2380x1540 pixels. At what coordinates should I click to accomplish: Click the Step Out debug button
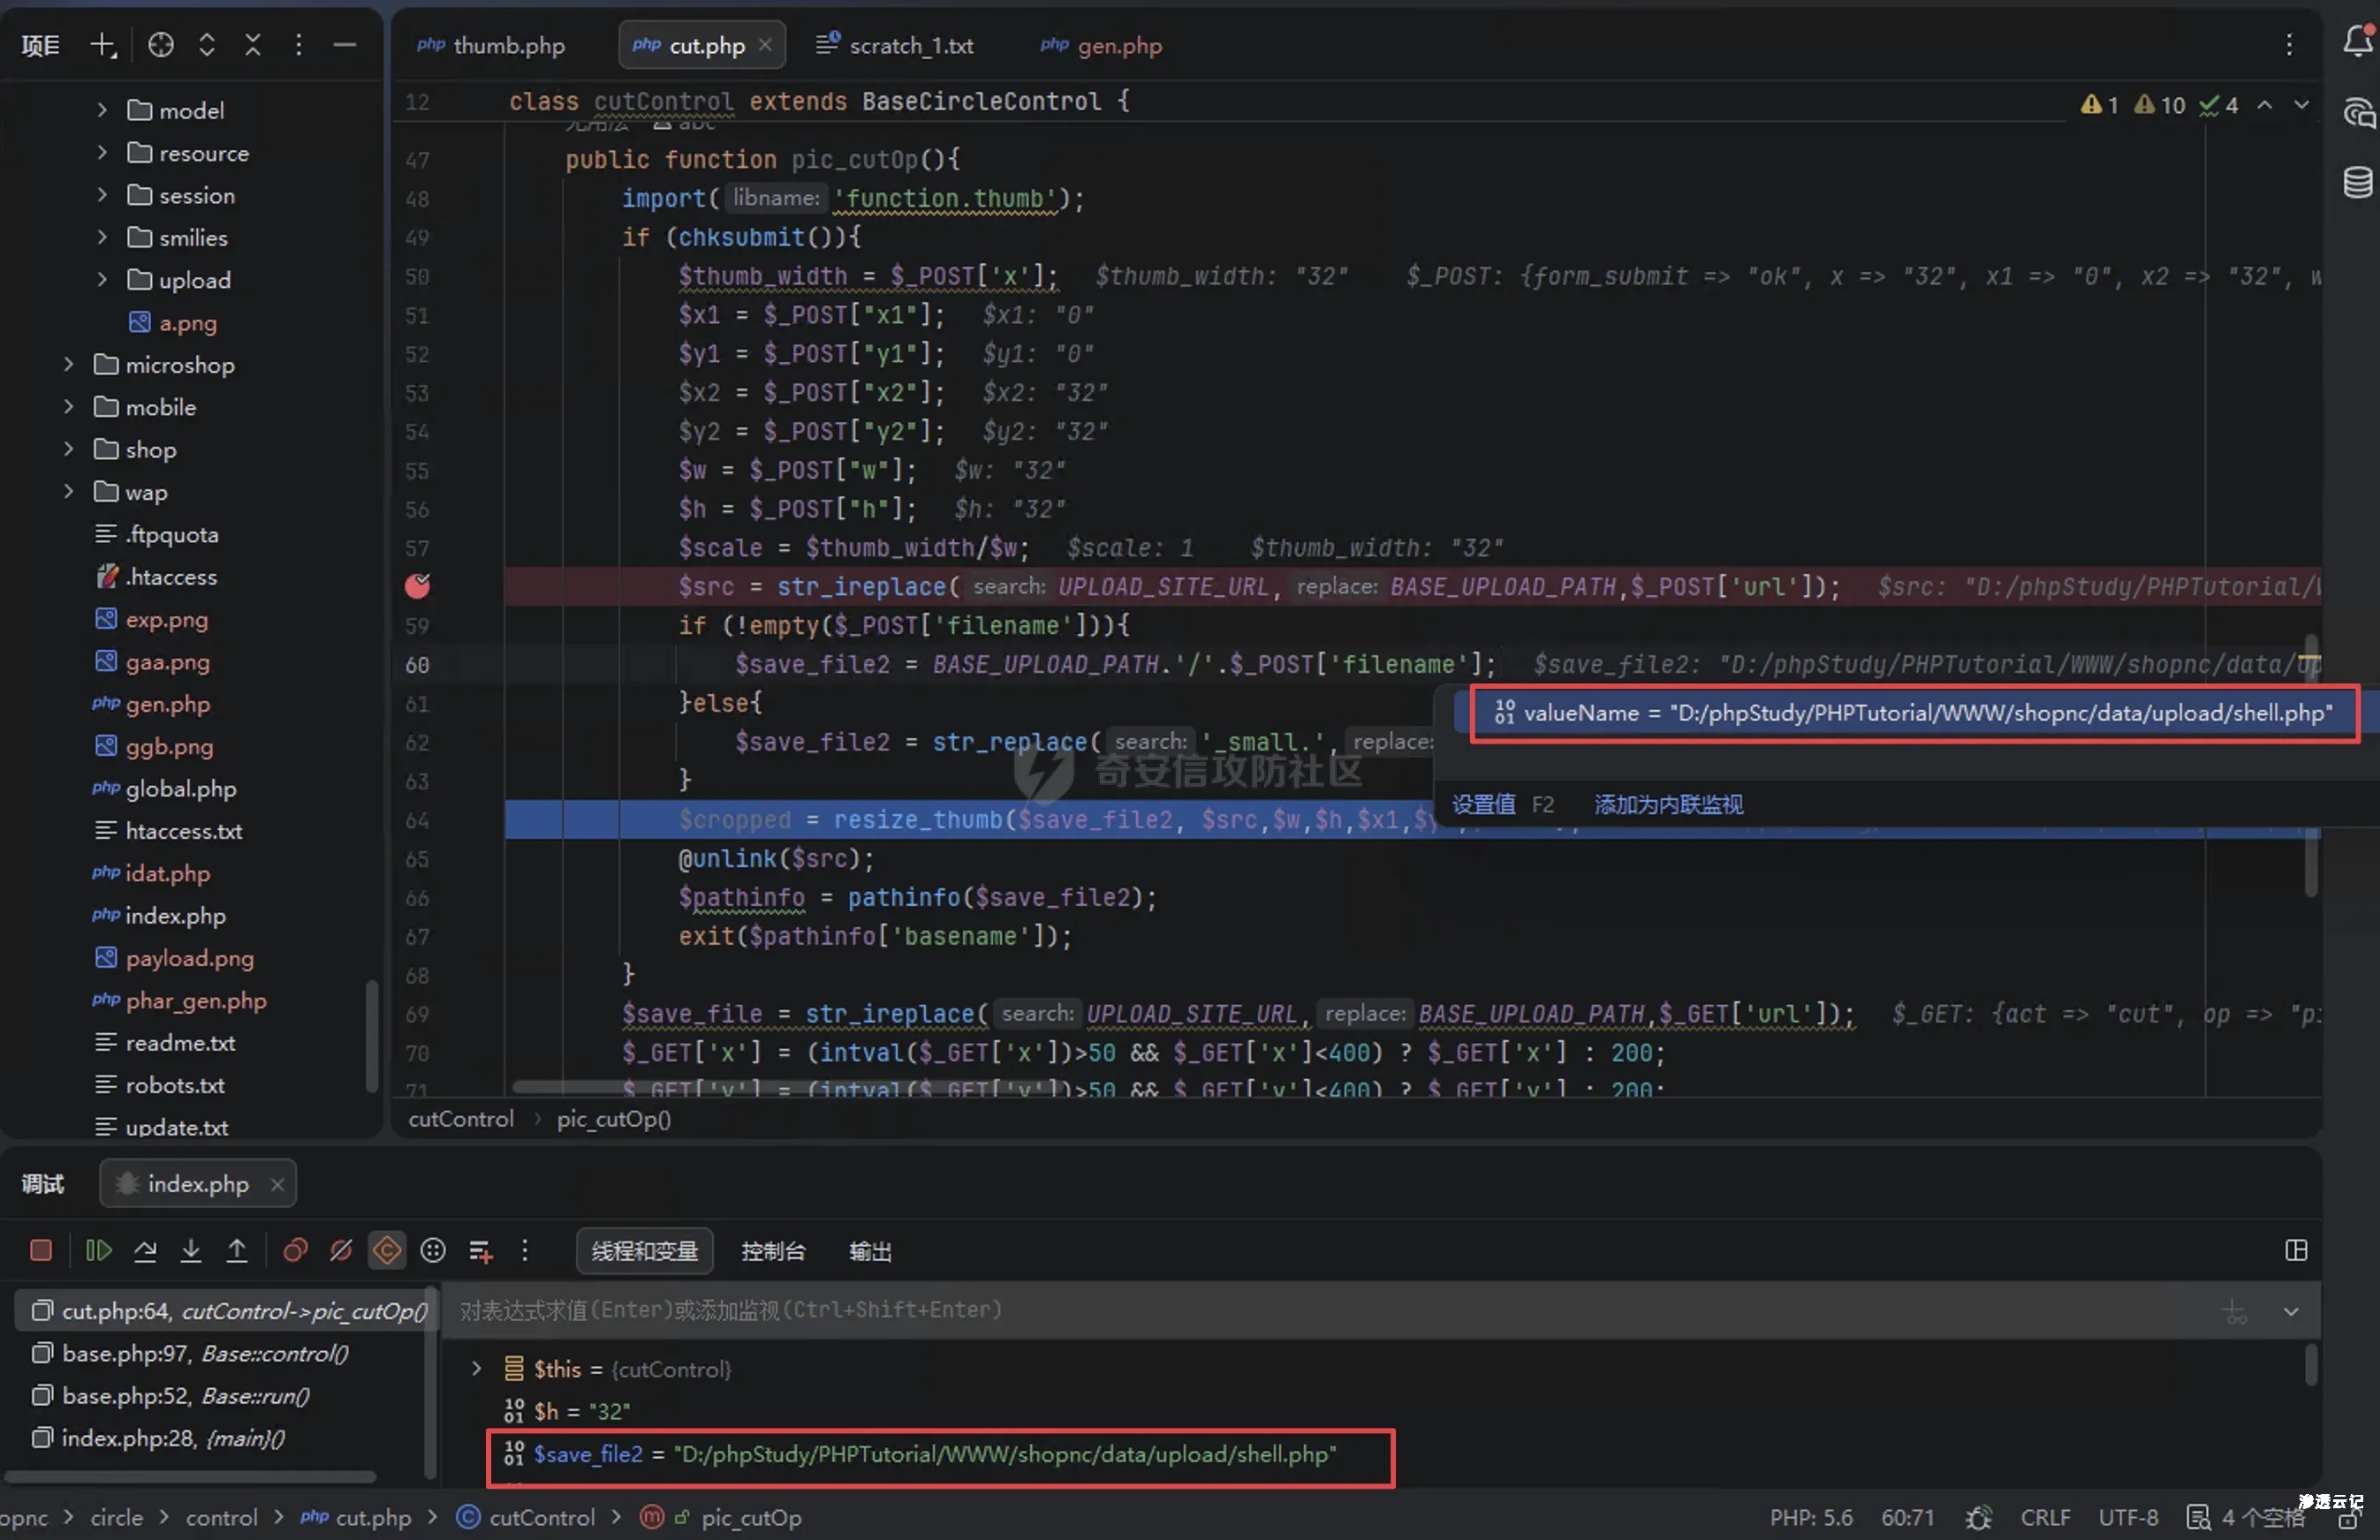237,1250
